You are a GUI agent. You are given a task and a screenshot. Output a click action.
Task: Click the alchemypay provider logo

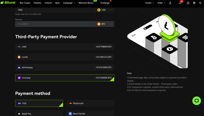(19, 67)
